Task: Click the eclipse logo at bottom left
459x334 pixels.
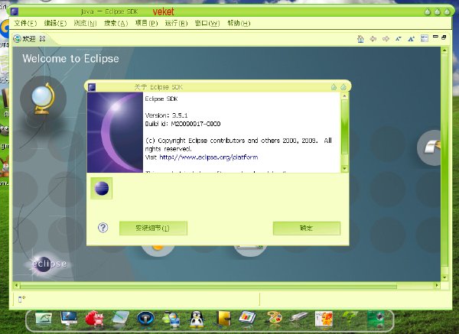Action: (49, 264)
